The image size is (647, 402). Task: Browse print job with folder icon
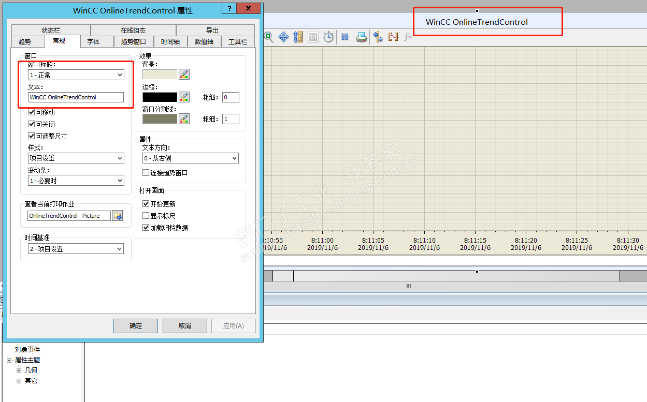click(117, 216)
